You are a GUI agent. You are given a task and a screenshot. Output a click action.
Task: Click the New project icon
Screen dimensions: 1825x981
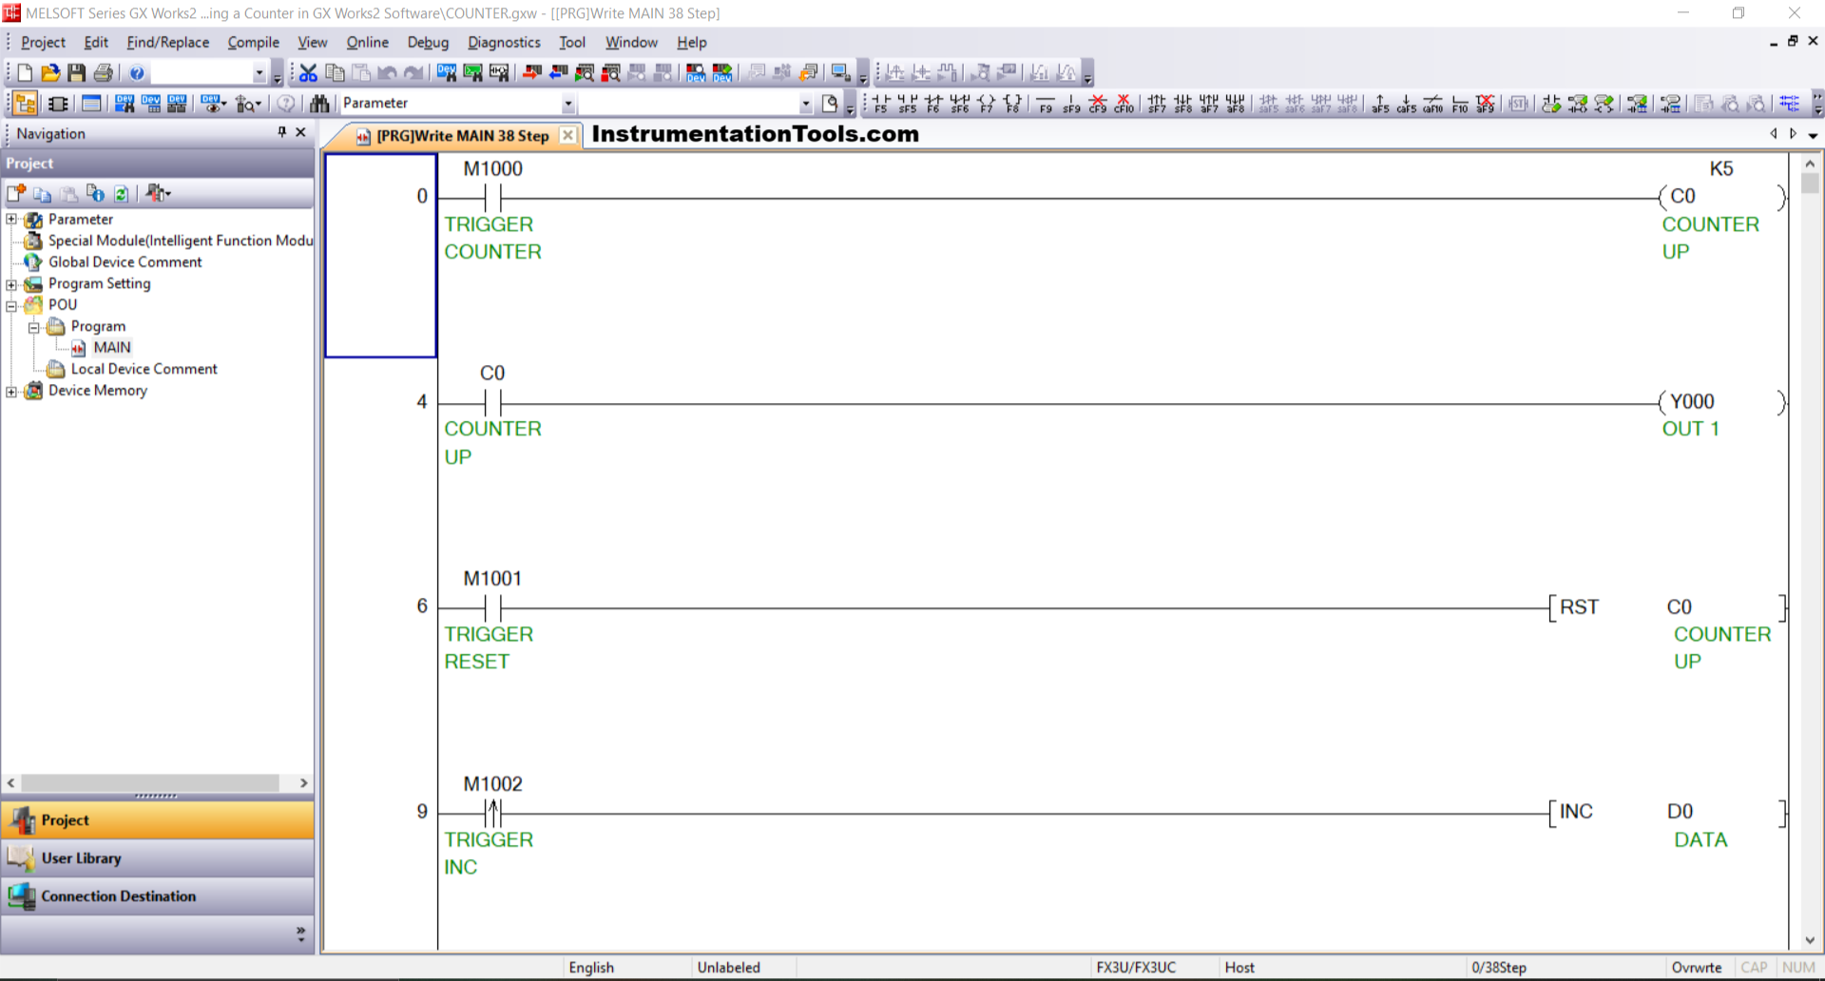[x=25, y=73]
